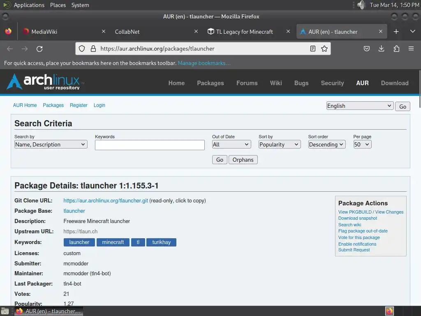
Task: Click the search Go button
Action: click(x=220, y=160)
